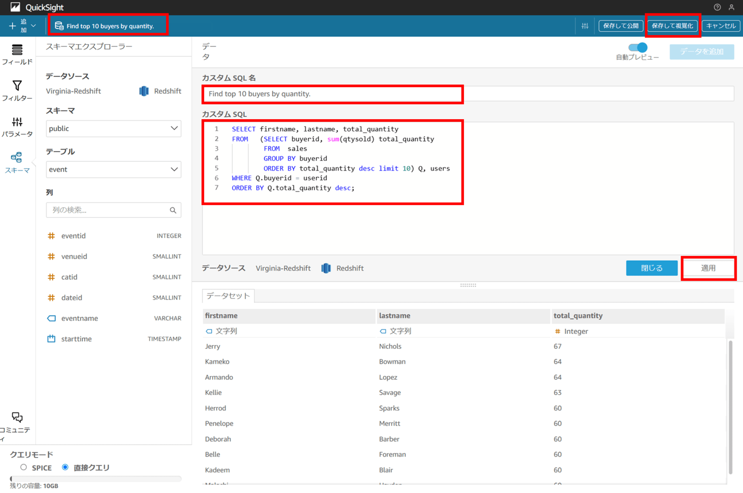Screen dimensions: 743x493
Task: Click the キャンセル button
Action: click(x=721, y=26)
